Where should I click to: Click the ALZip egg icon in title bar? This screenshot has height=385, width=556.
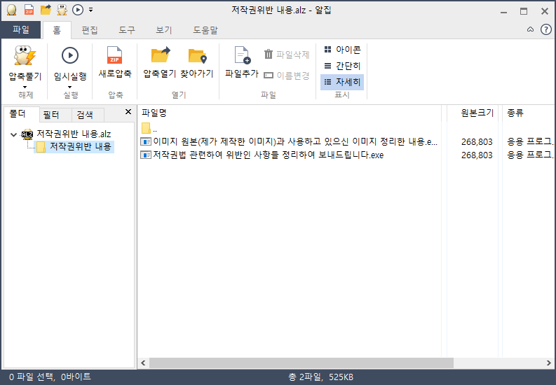[12, 10]
